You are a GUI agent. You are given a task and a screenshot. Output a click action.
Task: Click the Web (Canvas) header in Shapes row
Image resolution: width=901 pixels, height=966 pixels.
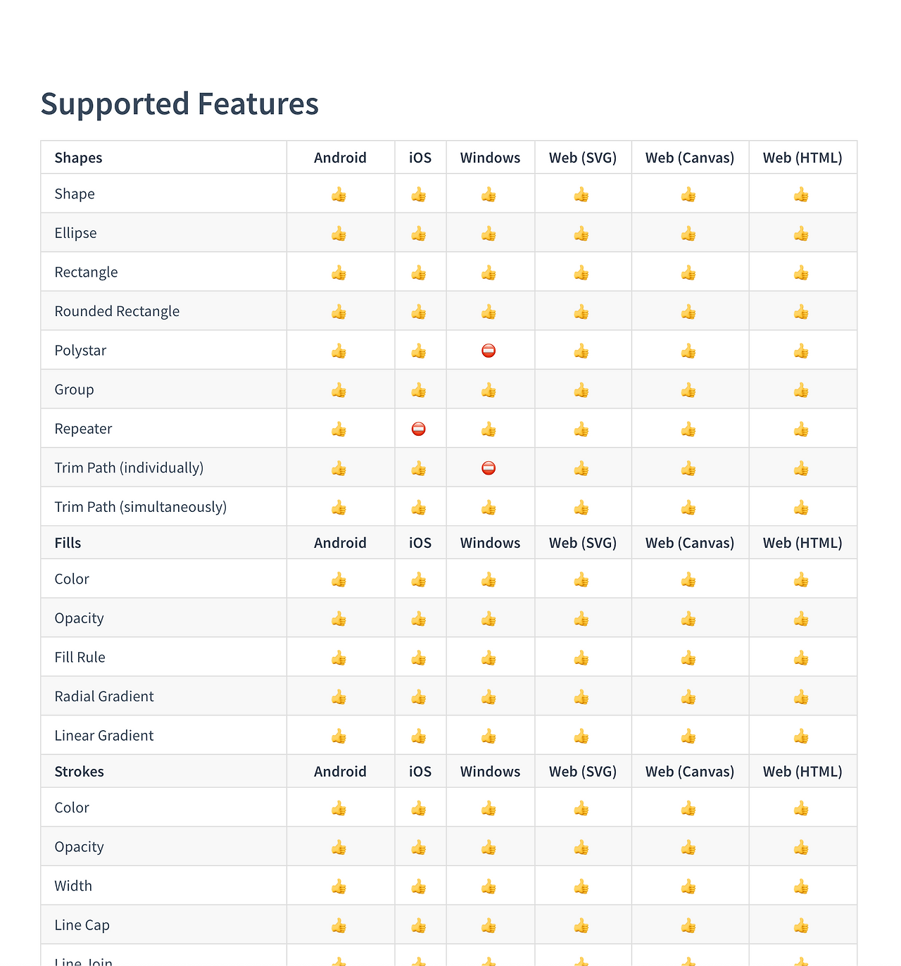pos(690,158)
